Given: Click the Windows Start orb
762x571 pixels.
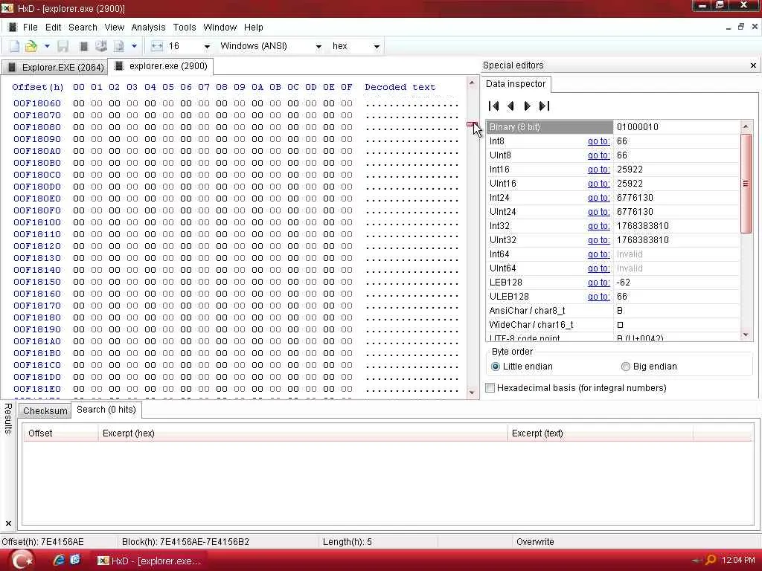Looking at the screenshot, I should pos(22,561).
